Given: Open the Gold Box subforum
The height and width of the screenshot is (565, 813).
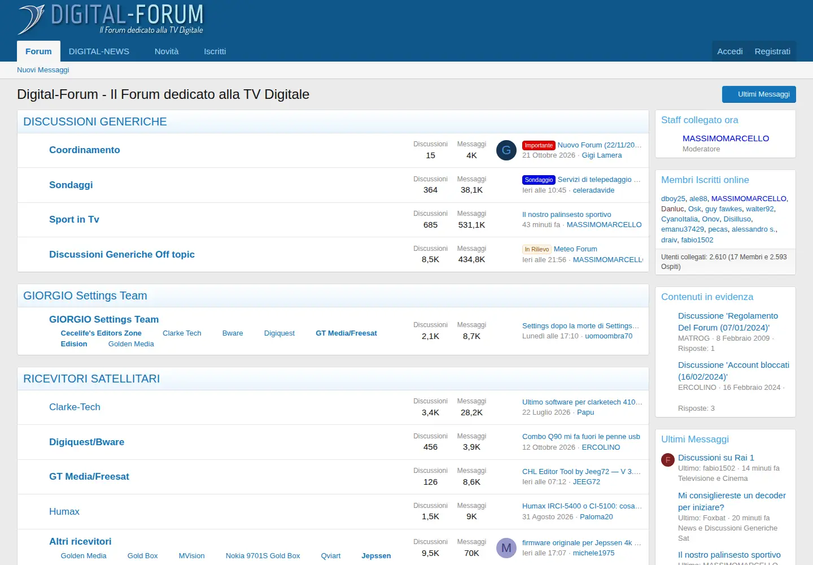Looking at the screenshot, I should coord(143,556).
